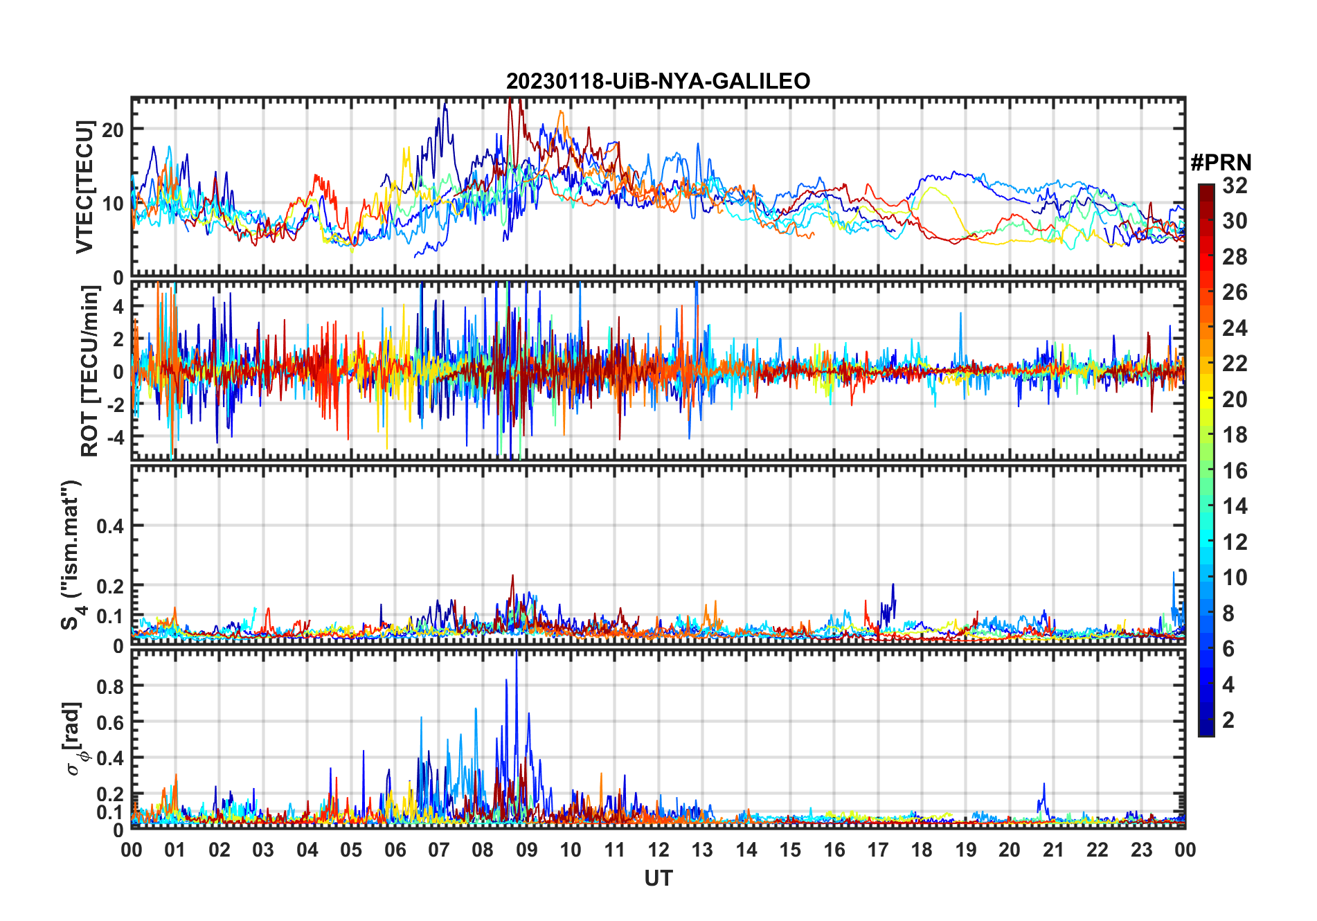Select the VTEC[TECU] y-axis label
Viewport: 1317px width, 921px height.
coord(84,187)
